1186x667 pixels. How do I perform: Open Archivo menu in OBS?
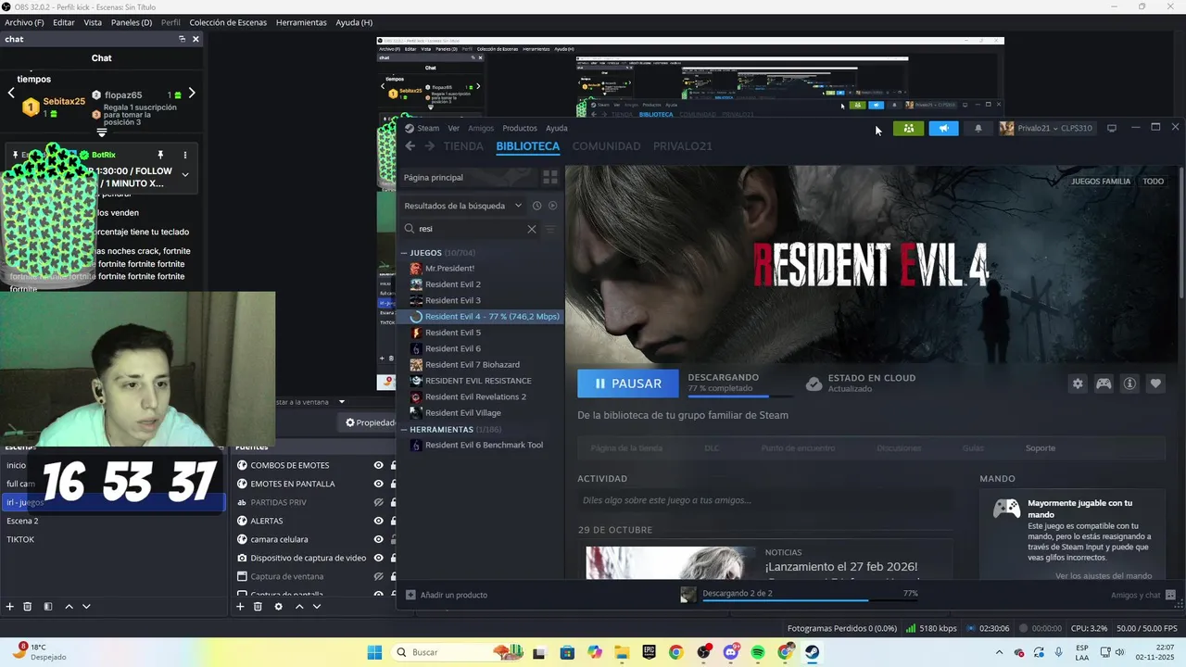pos(24,22)
